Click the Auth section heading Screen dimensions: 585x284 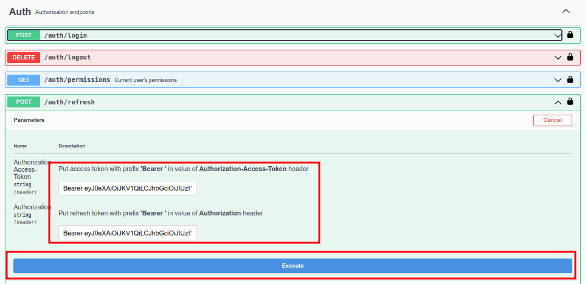click(20, 12)
